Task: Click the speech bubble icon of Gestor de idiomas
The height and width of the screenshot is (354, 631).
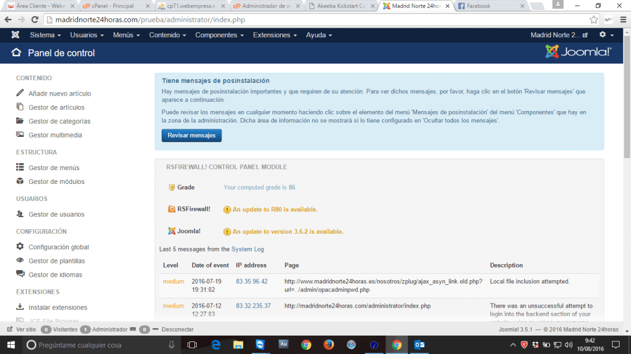Action: click(x=20, y=274)
